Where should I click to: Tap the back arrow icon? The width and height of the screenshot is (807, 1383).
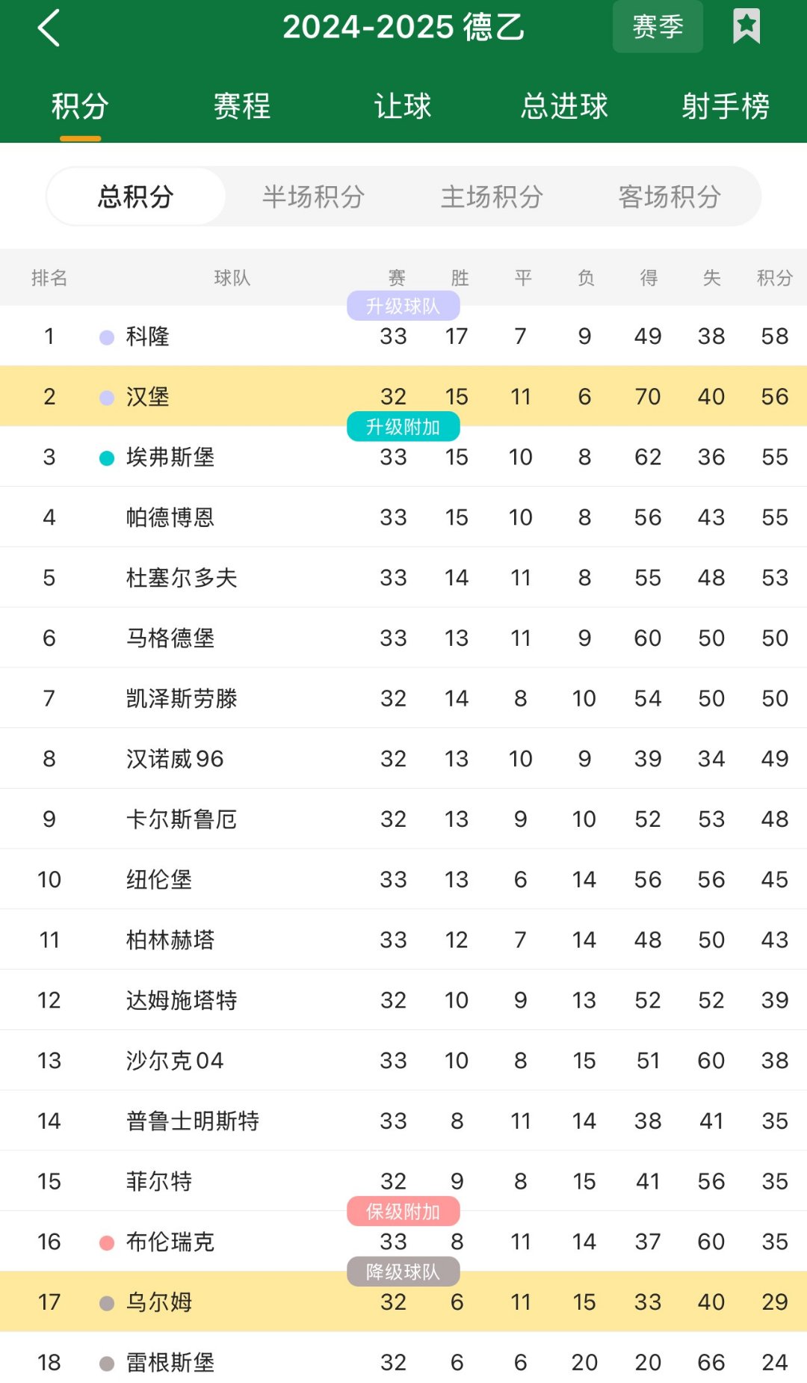click(49, 28)
